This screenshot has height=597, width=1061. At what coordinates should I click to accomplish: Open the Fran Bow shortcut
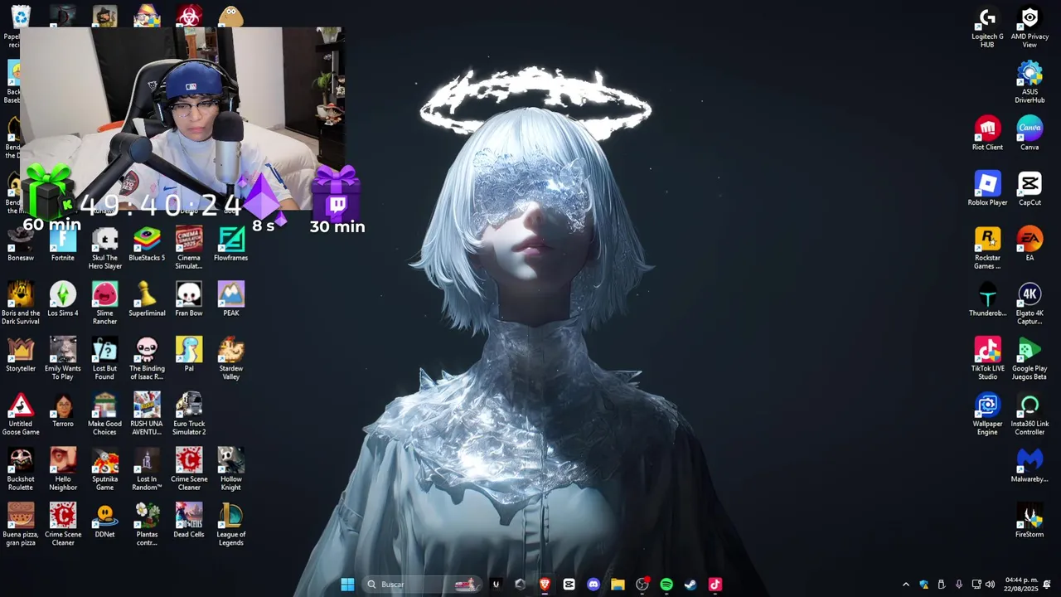[x=189, y=300]
